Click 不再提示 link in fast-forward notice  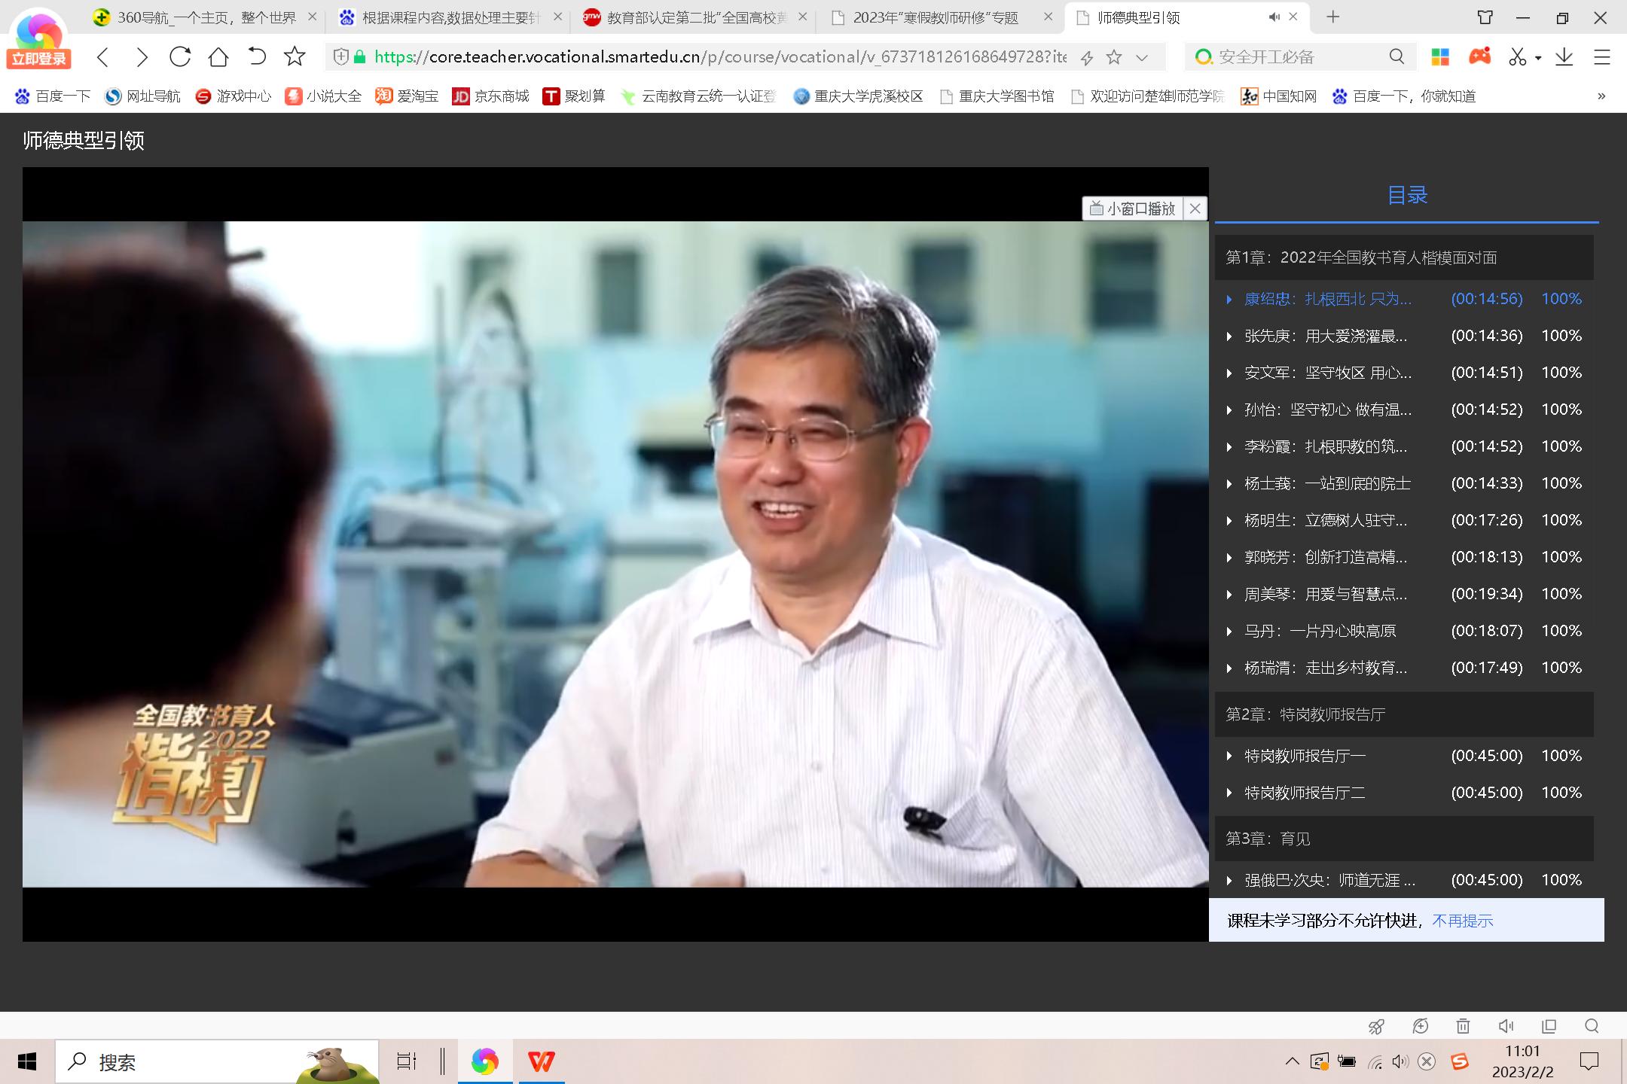[x=1462, y=921]
